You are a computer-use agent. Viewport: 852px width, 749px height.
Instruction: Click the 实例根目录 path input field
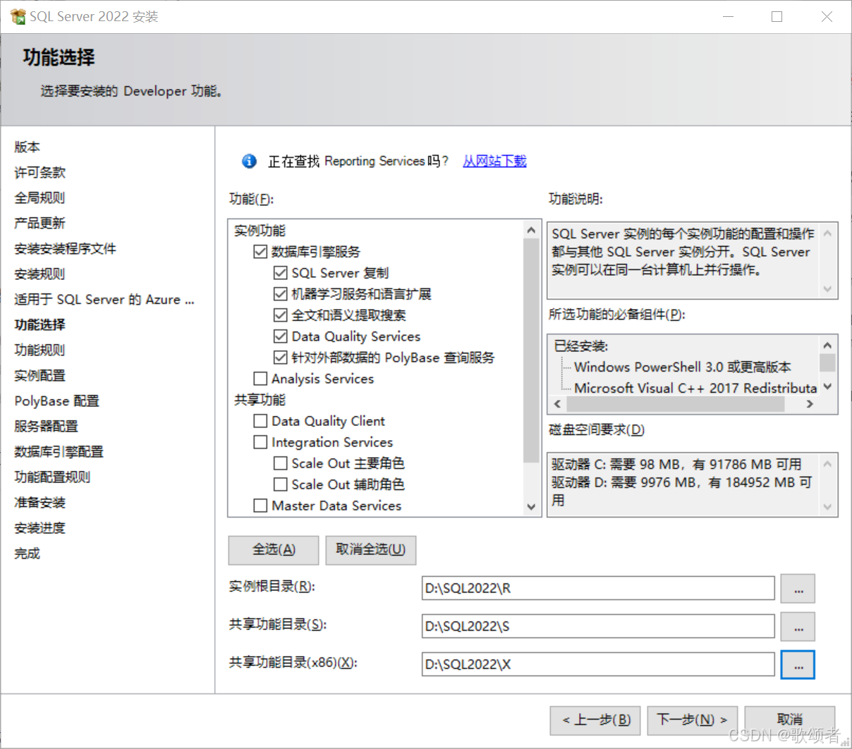click(598, 588)
